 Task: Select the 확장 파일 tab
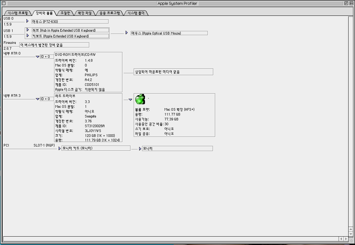tap(85, 13)
